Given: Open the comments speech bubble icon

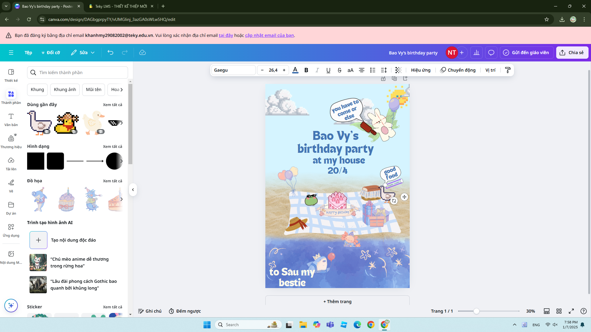Looking at the screenshot, I should pyautogui.click(x=491, y=53).
